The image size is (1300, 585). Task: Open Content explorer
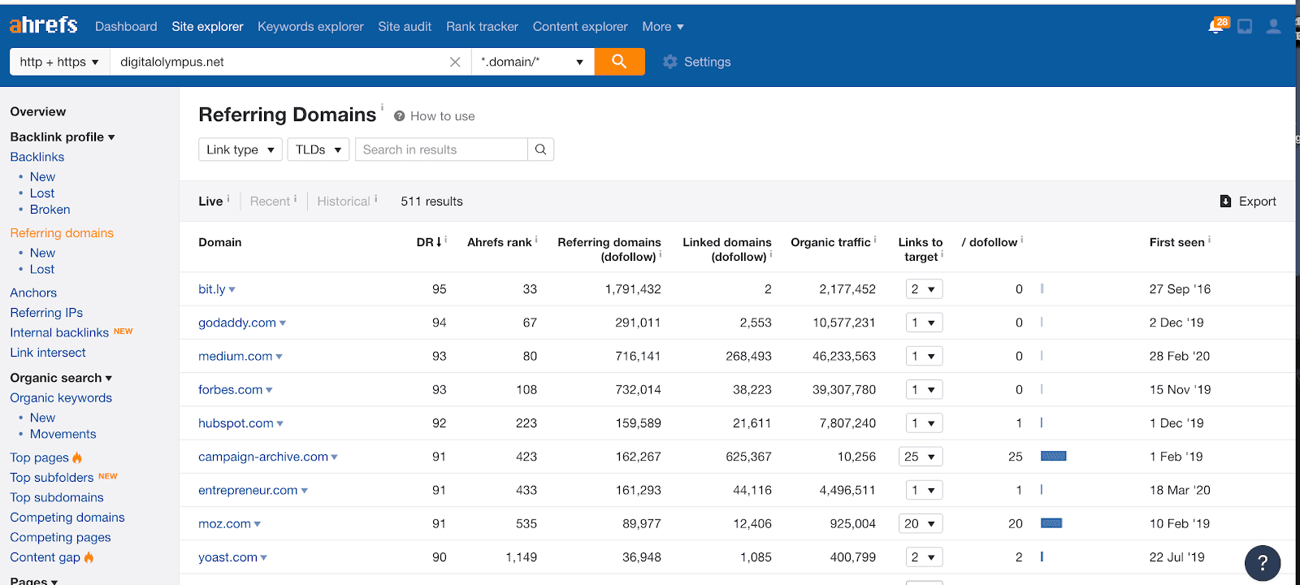[x=580, y=27]
